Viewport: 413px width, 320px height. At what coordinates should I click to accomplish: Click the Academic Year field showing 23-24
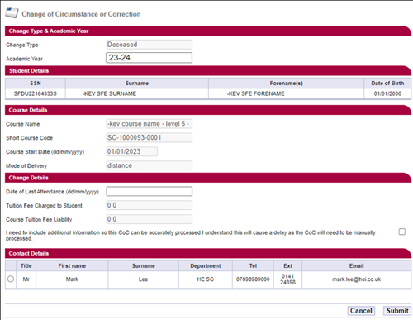pyautogui.click(x=149, y=58)
